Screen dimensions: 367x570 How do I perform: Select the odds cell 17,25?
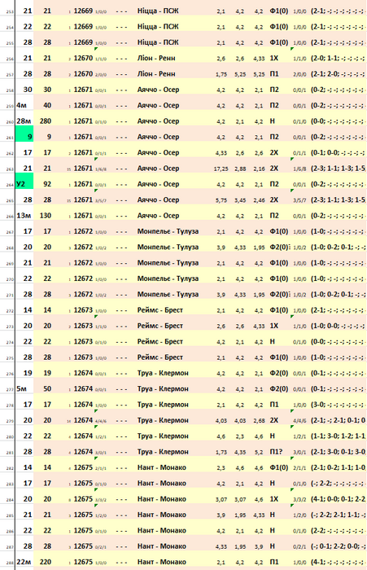[221, 169]
